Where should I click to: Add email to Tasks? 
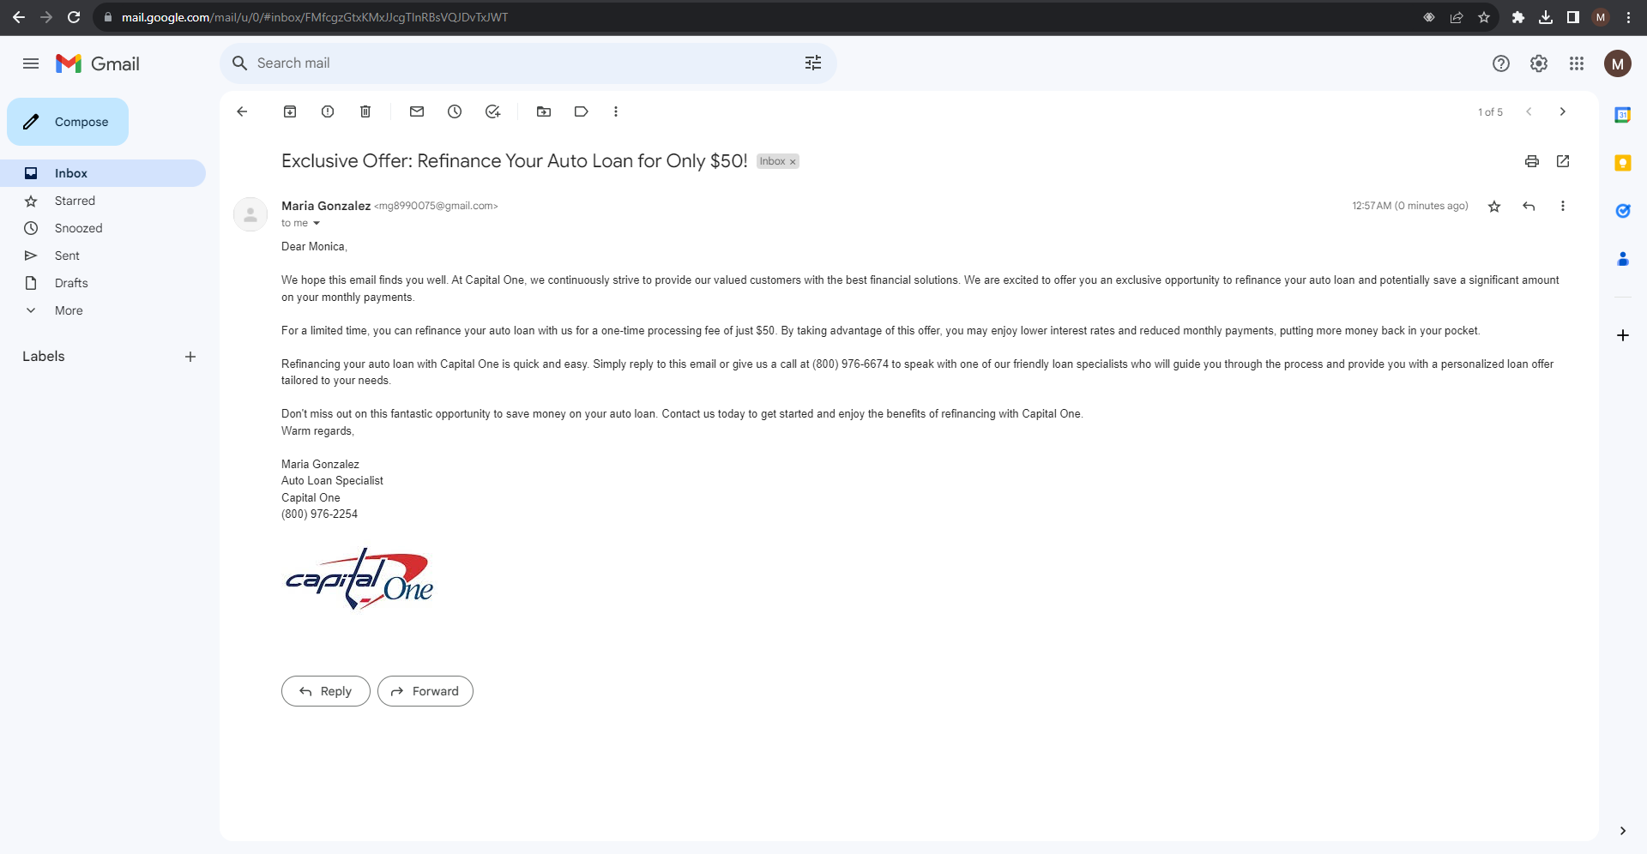[x=492, y=111]
